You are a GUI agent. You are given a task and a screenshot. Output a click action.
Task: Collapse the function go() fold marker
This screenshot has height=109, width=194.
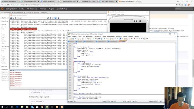pos(73,61)
